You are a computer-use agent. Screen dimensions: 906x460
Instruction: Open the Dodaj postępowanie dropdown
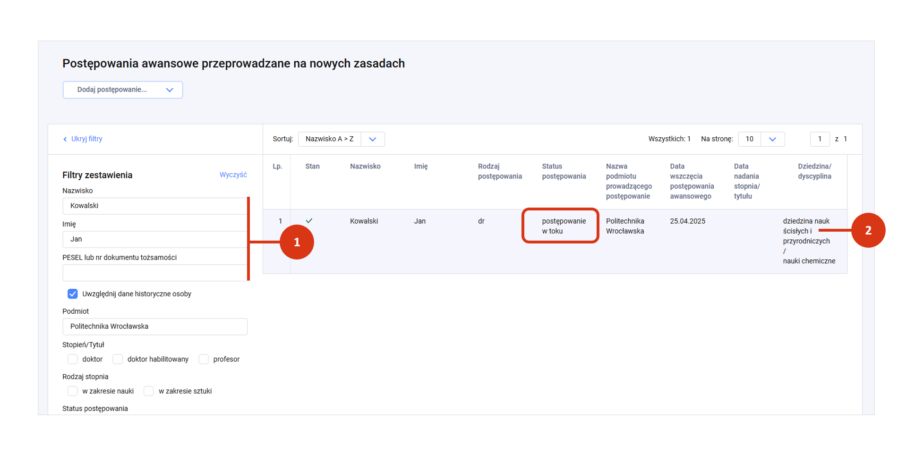pos(123,90)
